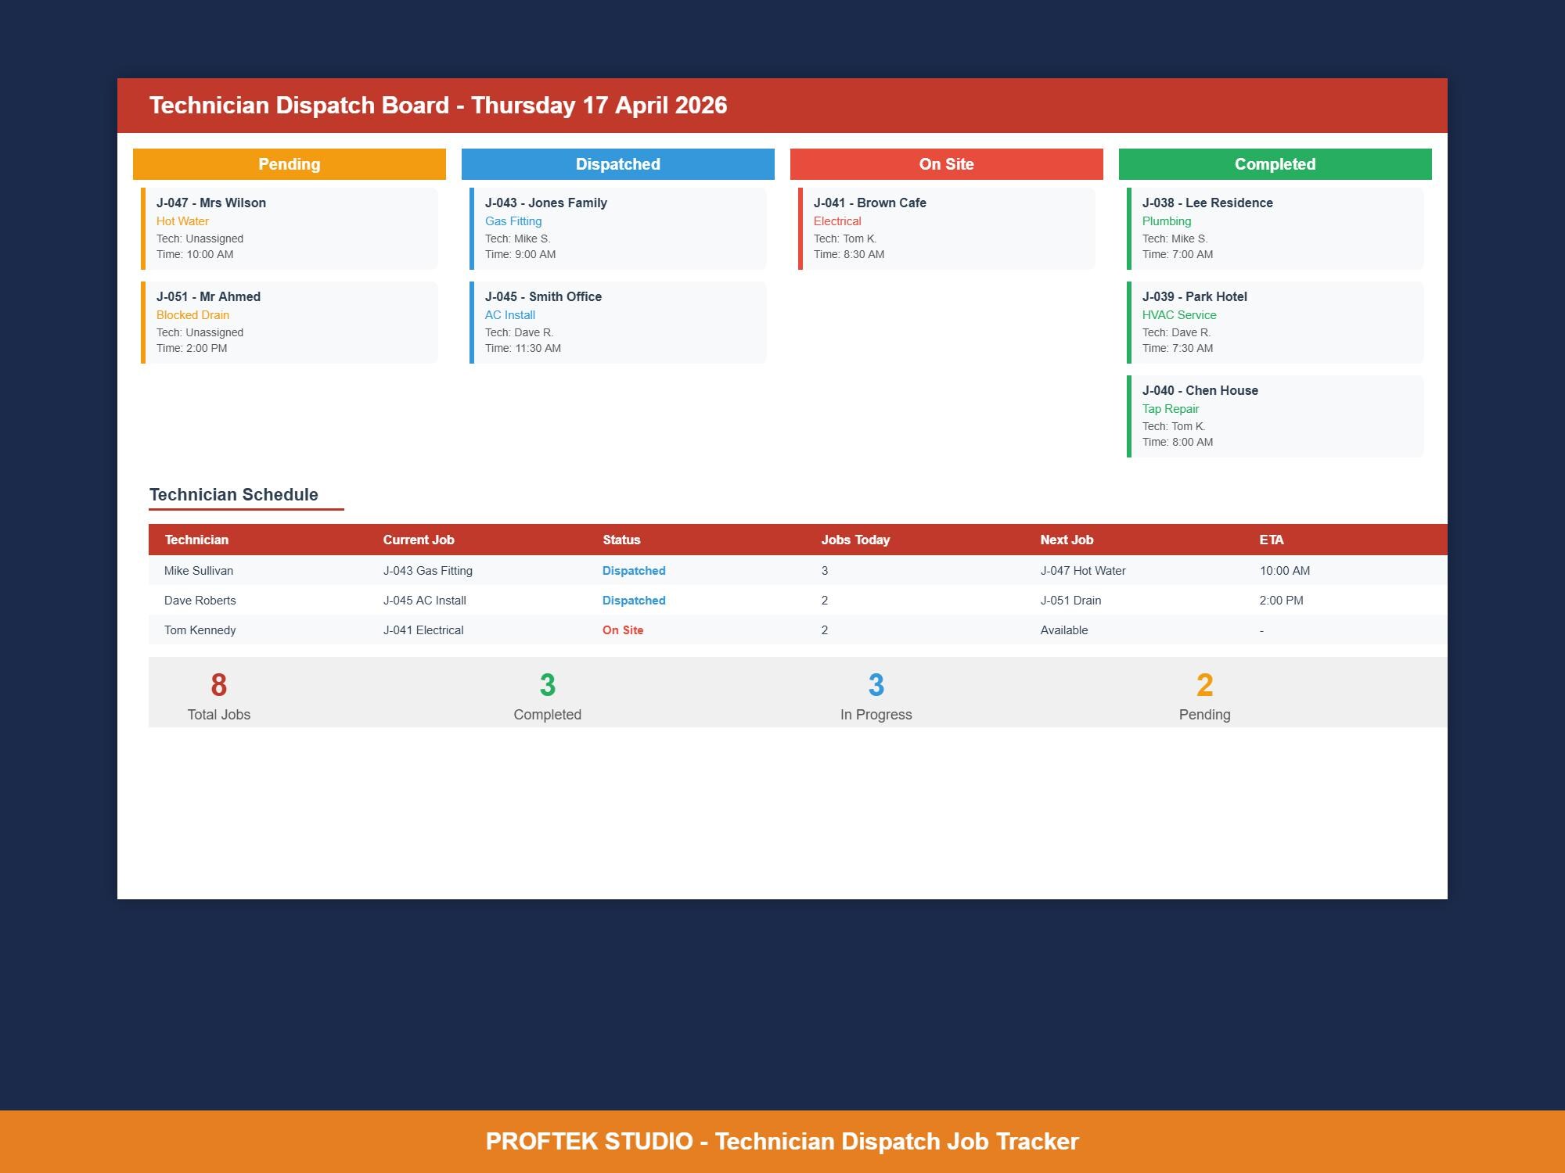Click 'J-047 Hot Water' next job cell
Viewport: 1565px width, 1173px height.
coord(1083,571)
